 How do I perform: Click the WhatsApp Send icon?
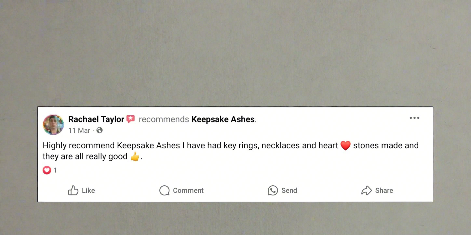(273, 190)
